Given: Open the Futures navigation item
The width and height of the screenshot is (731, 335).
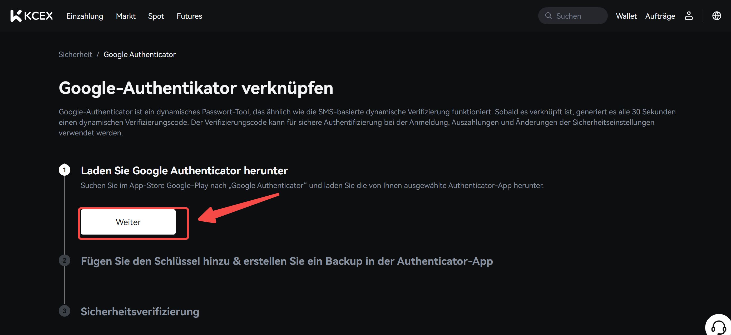Looking at the screenshot, I should click(189, 16).
